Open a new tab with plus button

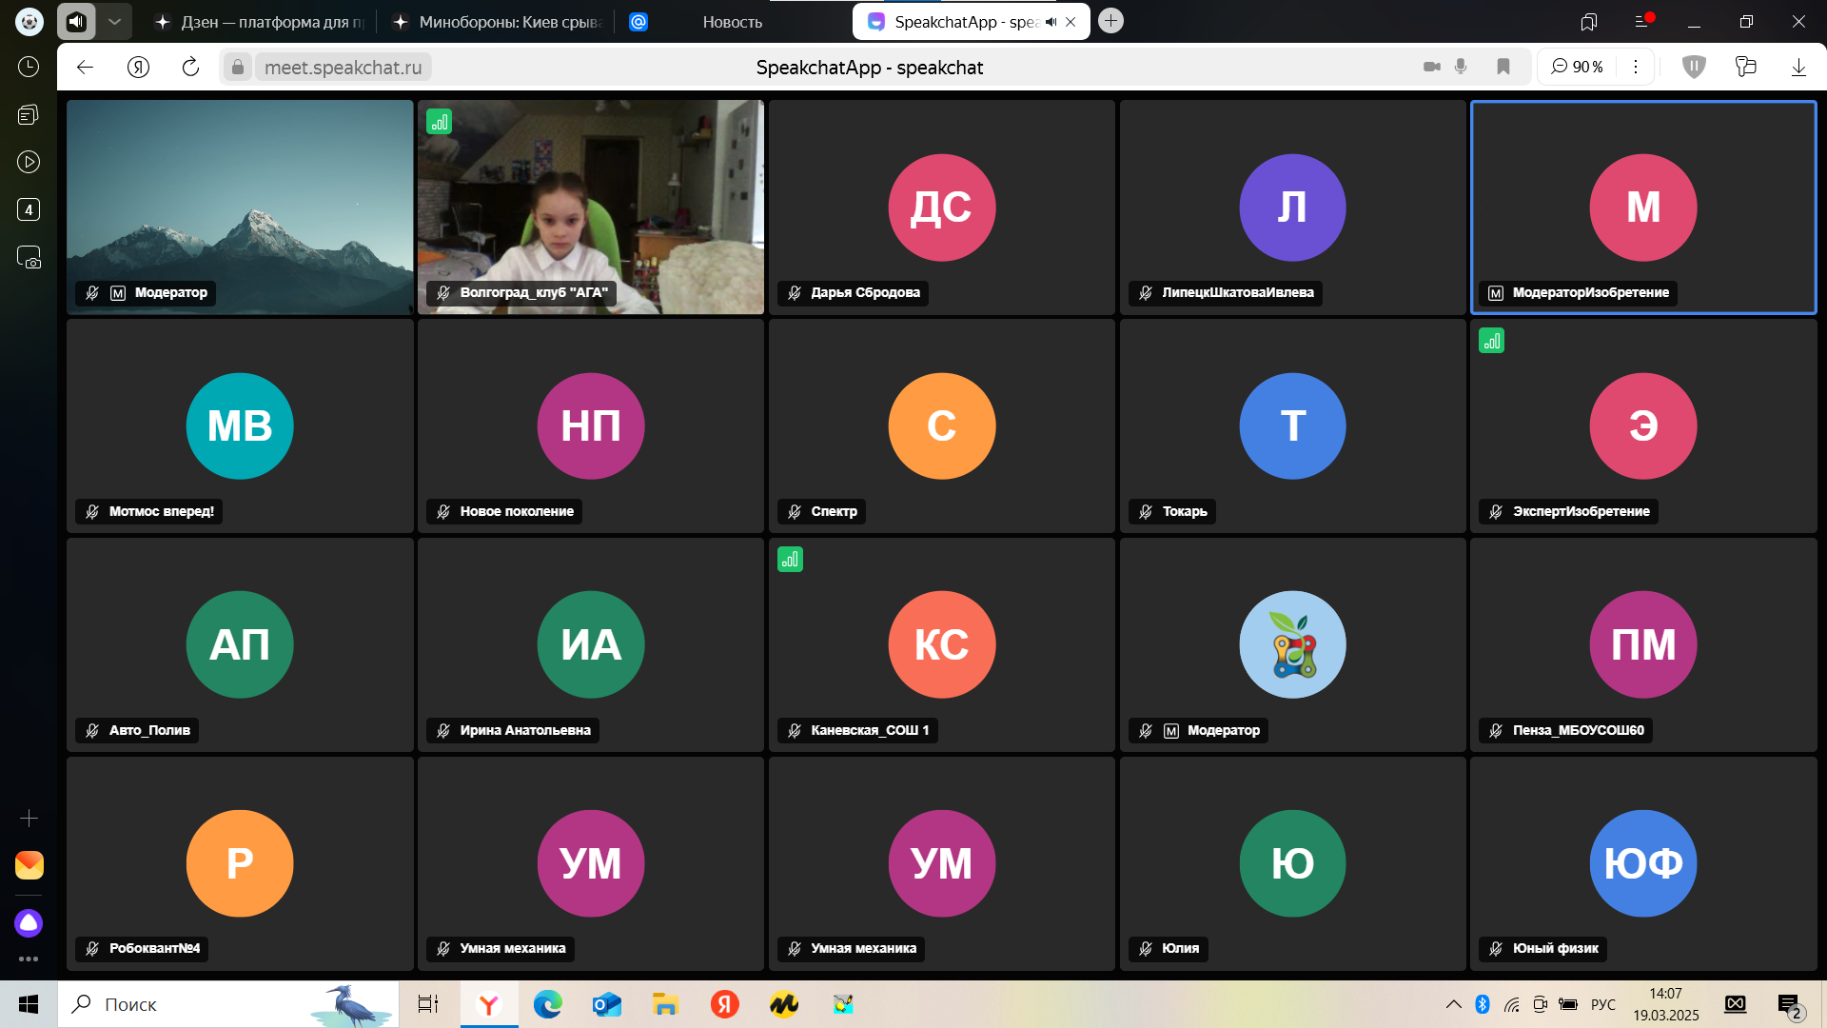coord(1110,21)
